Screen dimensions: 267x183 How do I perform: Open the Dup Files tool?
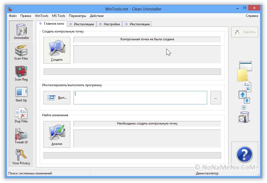[x=21, y=115]
